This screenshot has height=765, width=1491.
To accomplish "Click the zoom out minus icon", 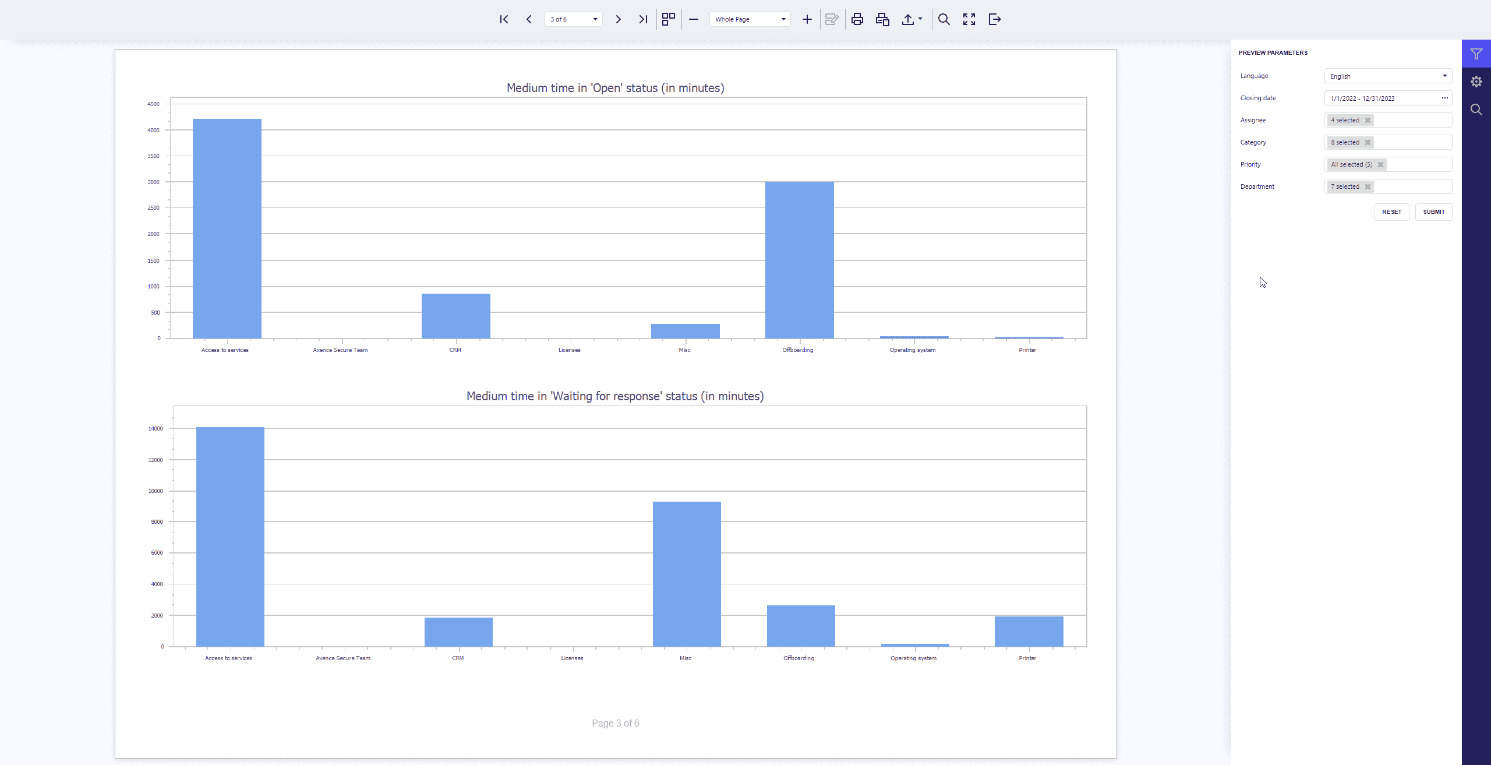I will coord(694,19).
